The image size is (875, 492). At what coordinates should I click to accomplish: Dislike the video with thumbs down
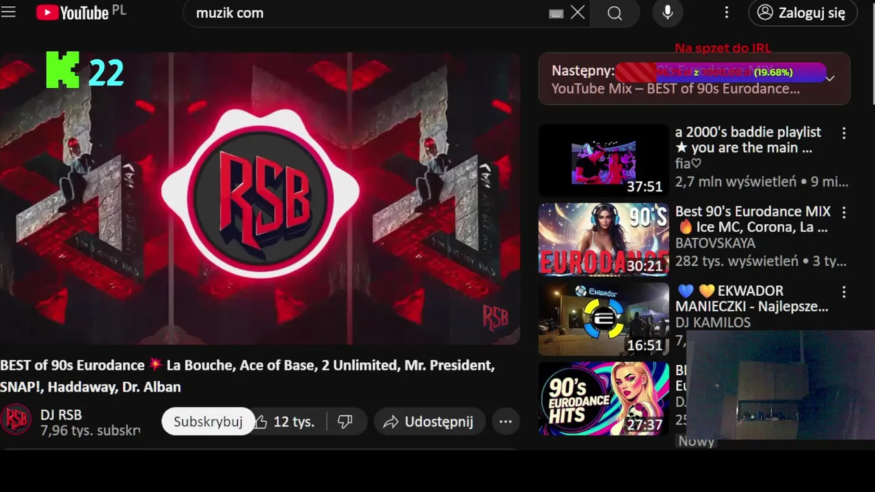(x=345, y=422)
